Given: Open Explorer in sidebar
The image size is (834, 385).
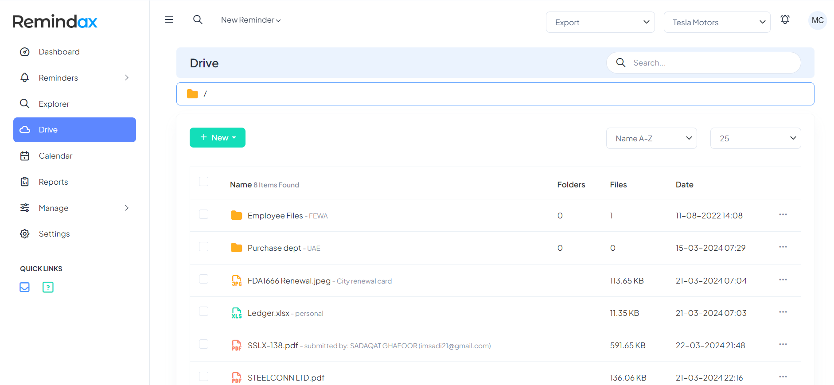Looking at the screenshot, I should [74, 104].
